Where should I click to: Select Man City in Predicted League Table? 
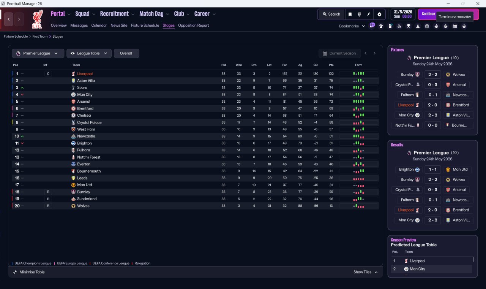[x=417, y=269]
